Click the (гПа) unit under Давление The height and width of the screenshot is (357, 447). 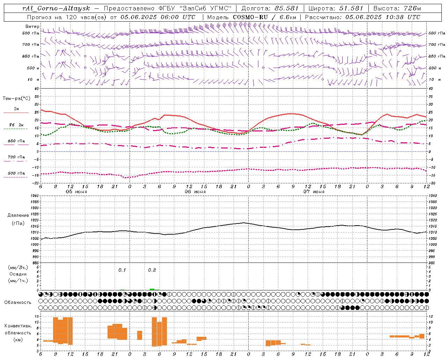click(18, 223)
